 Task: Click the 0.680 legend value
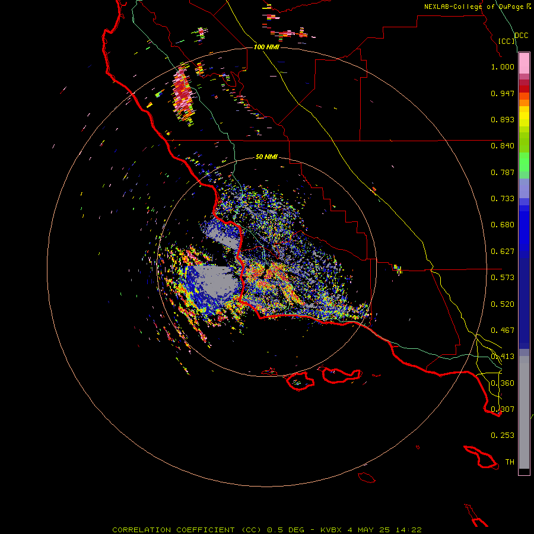click(503, 225)
